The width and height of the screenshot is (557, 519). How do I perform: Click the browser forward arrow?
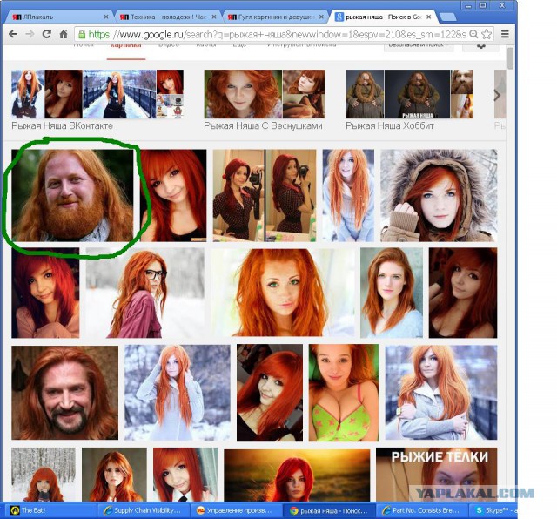30,34
